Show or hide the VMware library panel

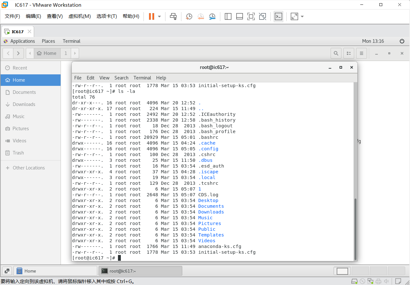click(228, 16)
